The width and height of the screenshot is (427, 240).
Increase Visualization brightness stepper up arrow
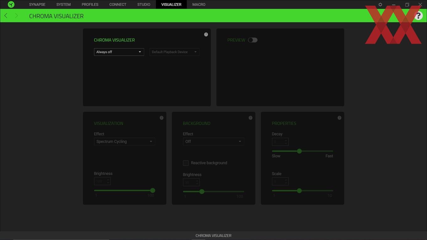[108, 179]
